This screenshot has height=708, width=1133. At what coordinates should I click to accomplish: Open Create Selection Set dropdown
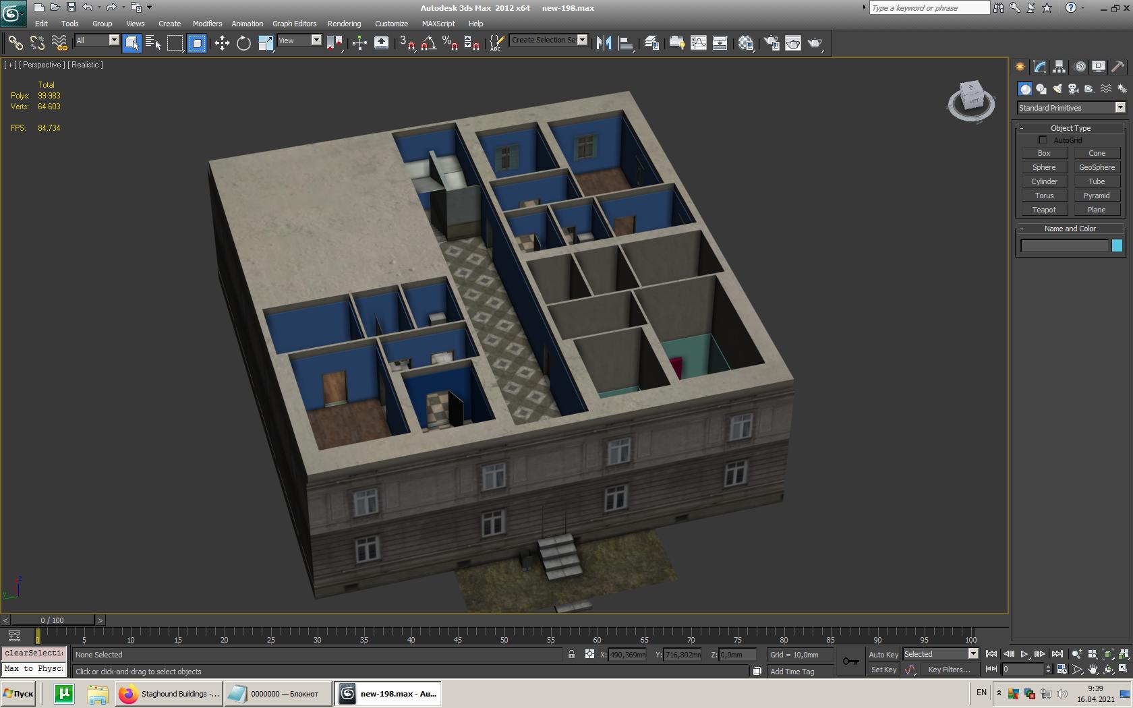click(582, 40)
